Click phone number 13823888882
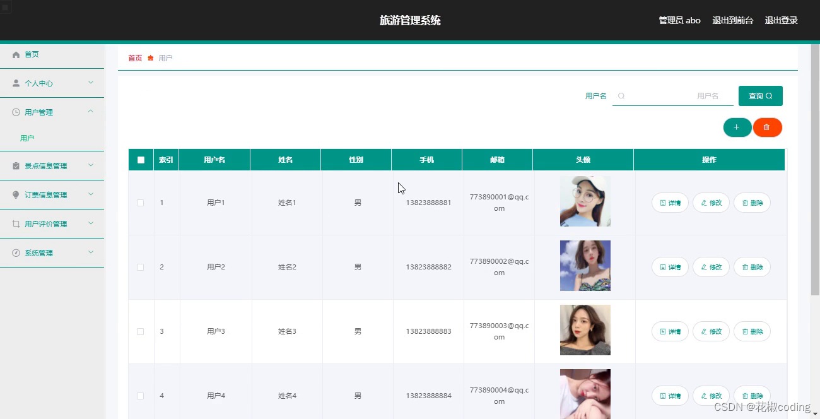 tap(429, 268)
